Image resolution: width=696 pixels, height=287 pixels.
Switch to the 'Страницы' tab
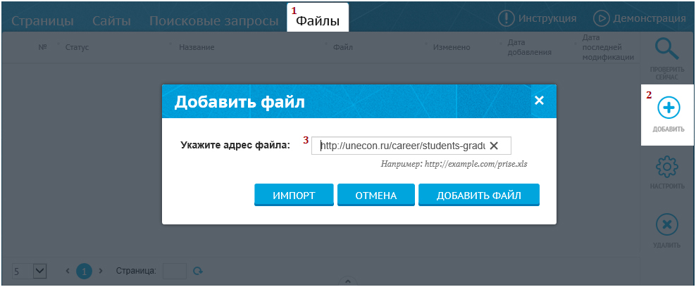pos(42,21)
